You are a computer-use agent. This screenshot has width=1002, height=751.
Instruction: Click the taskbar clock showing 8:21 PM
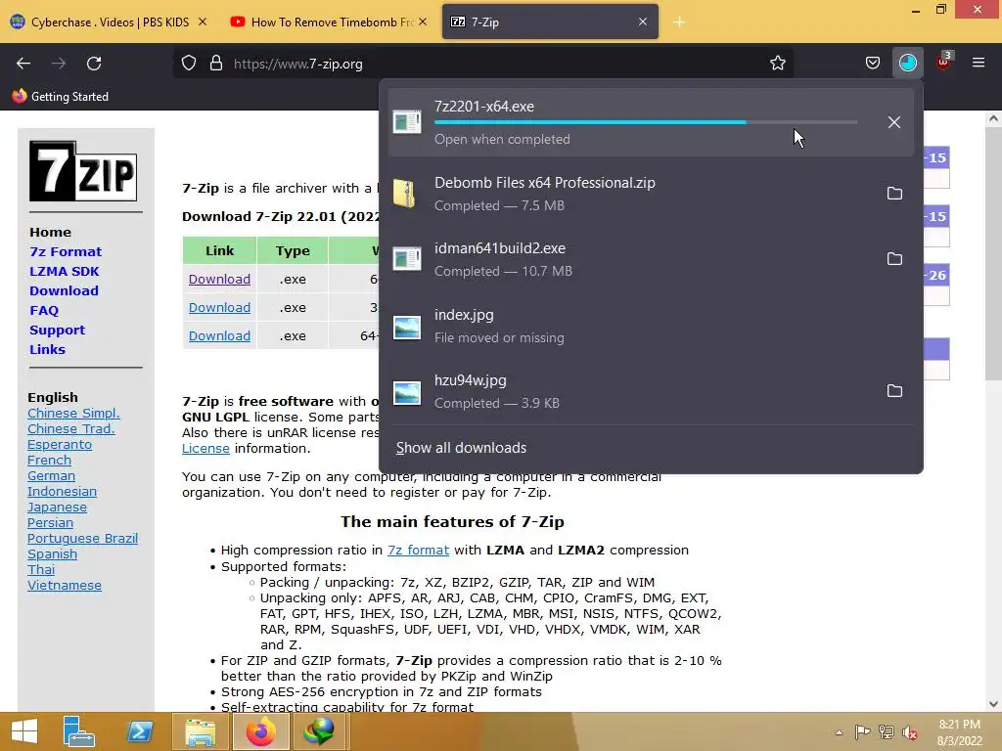(x=959, y=732)
